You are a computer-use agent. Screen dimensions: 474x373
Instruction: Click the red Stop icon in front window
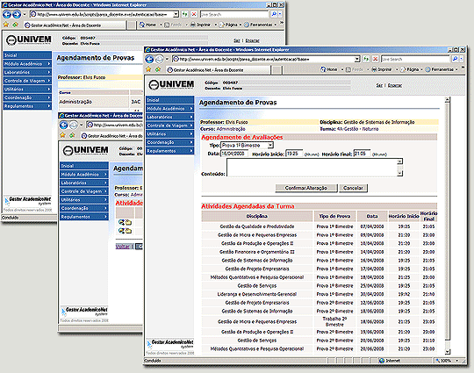[x=375, y=59]
